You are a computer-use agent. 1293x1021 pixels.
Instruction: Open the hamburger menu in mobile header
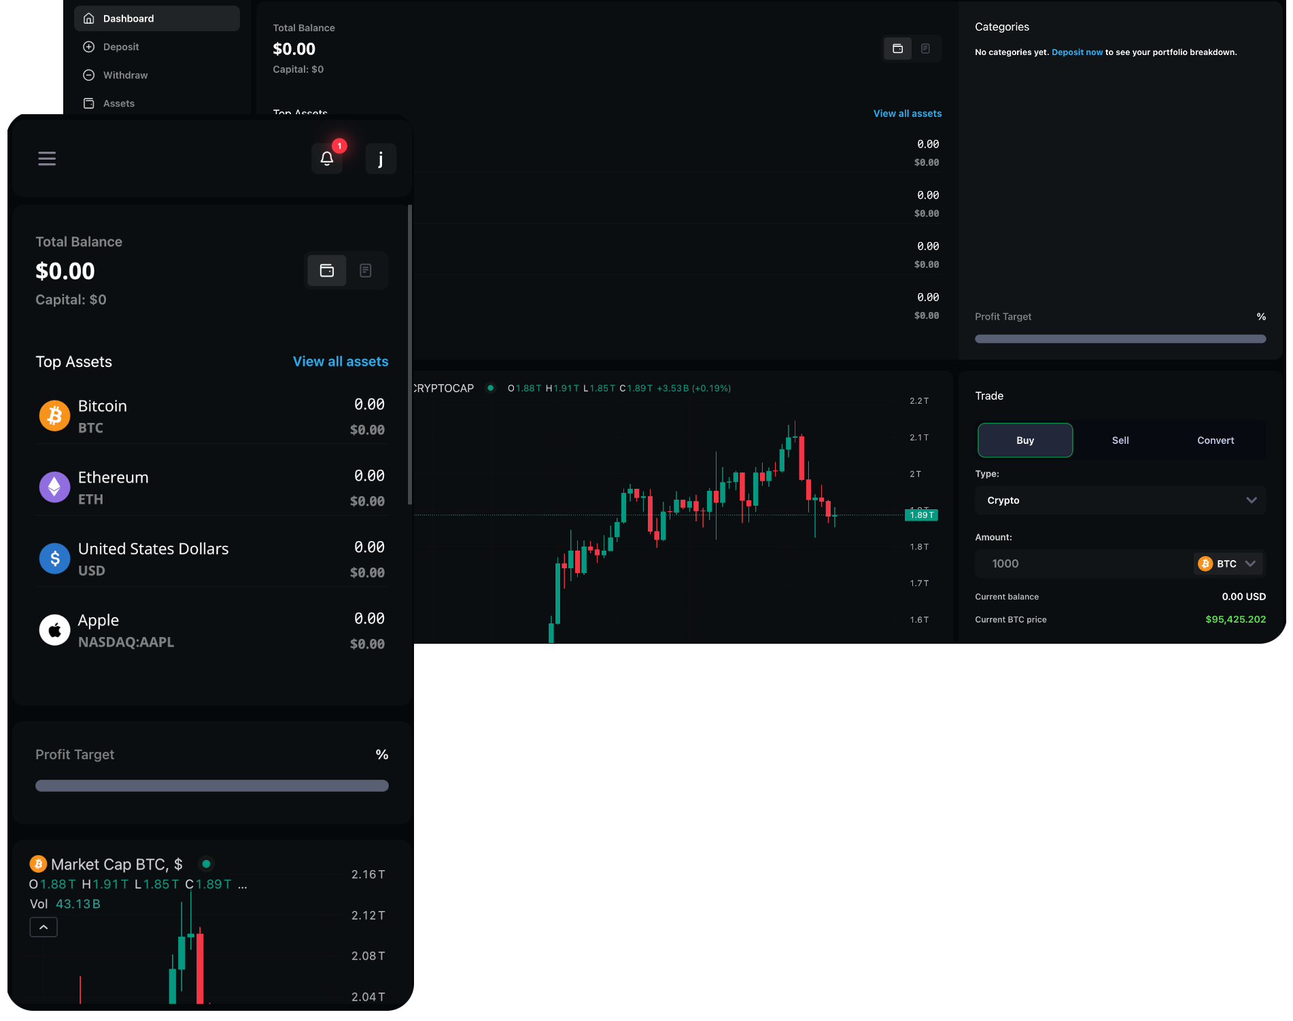47,158
